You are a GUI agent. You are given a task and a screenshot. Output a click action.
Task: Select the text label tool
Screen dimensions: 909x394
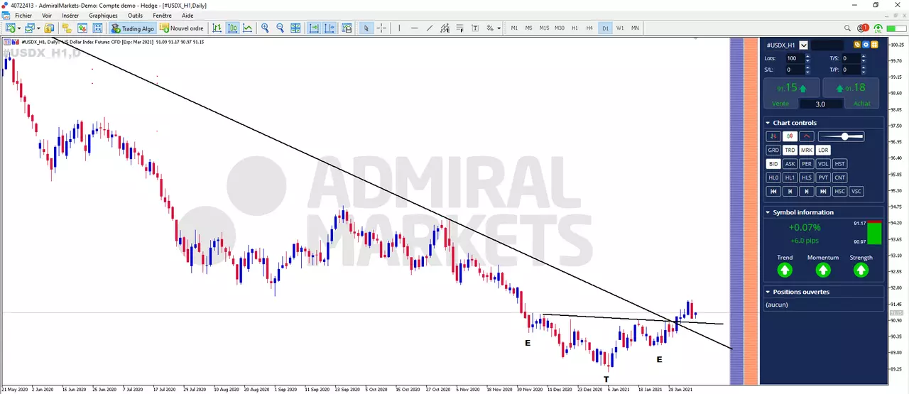pyautogui.click(x=475, y=28)
